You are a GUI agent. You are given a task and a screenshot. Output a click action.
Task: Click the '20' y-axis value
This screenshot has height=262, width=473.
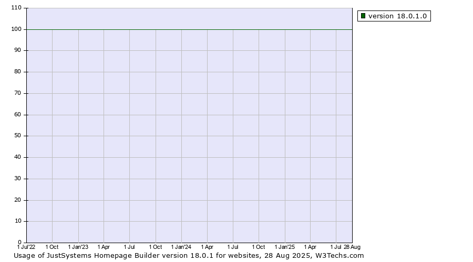[x=18, y=200]
